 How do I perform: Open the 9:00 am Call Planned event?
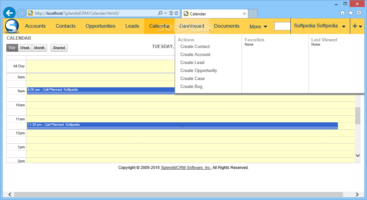101,91
